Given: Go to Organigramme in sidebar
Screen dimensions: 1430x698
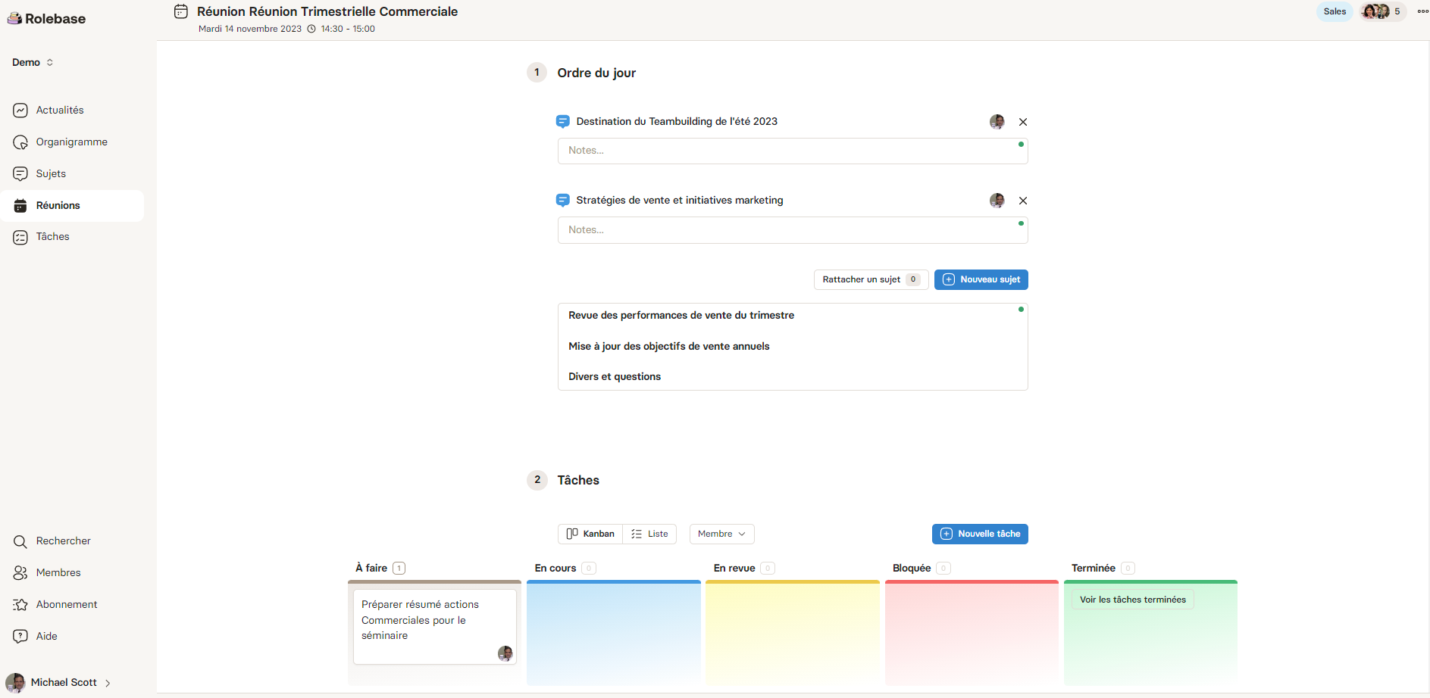Looking at the screenshot, I should 71,142.
